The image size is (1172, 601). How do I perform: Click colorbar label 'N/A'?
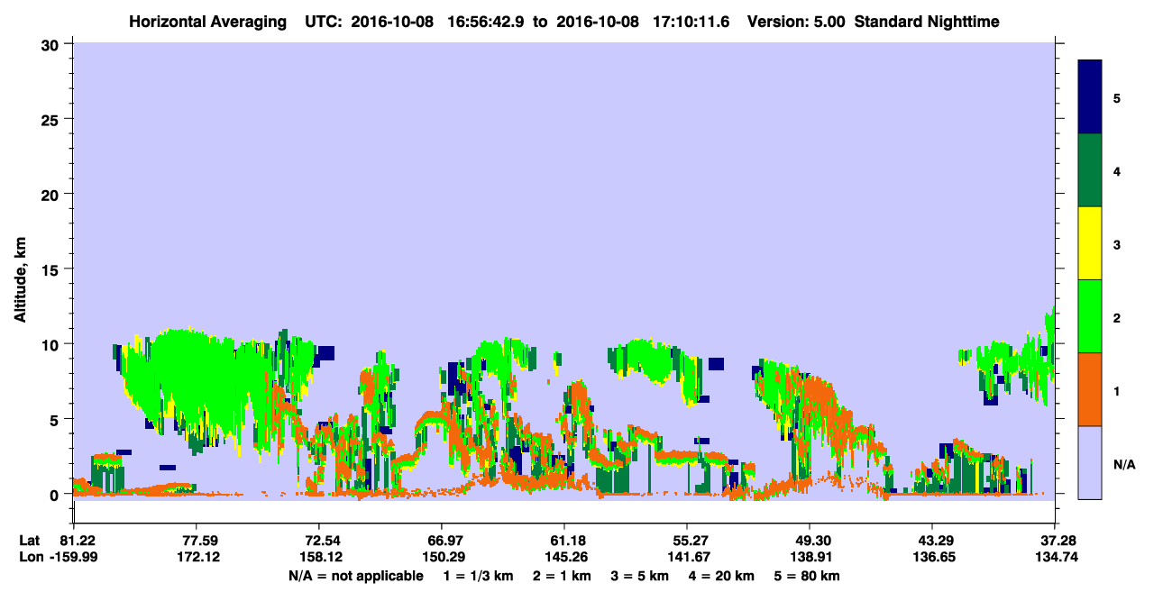(x=1123, y=465)
